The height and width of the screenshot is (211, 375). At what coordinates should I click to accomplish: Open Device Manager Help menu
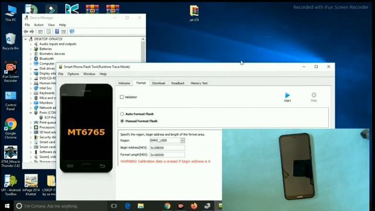pyautogui.click(x=63, y=25)
